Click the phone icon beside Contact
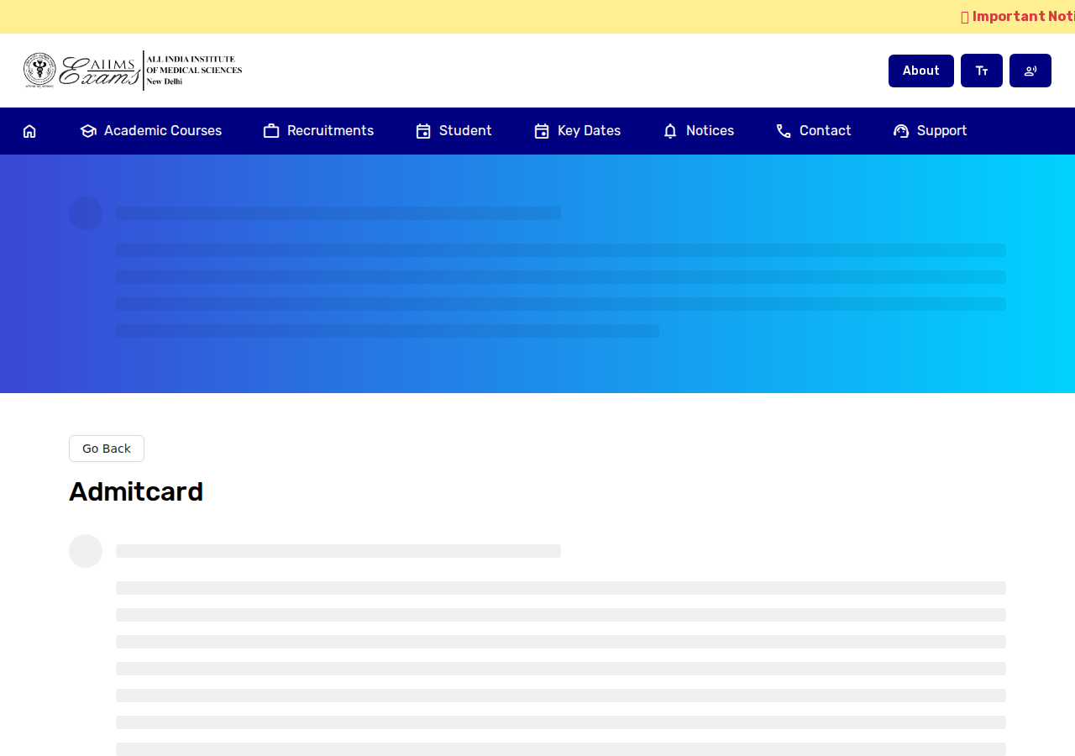This screenshot has height=756, width=1075. pos(784,131)
